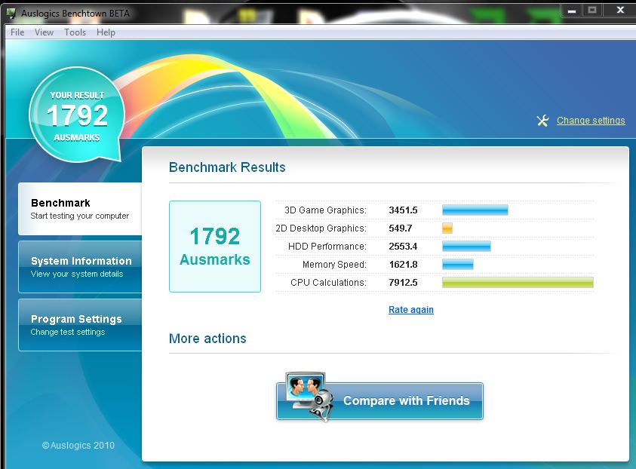Screen dimensions: 636x469
Task: Click the Benchmark Results heading
Action: 227,167
